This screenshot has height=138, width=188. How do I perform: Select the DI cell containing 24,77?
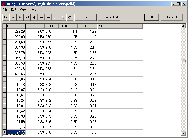click(16, 132)
